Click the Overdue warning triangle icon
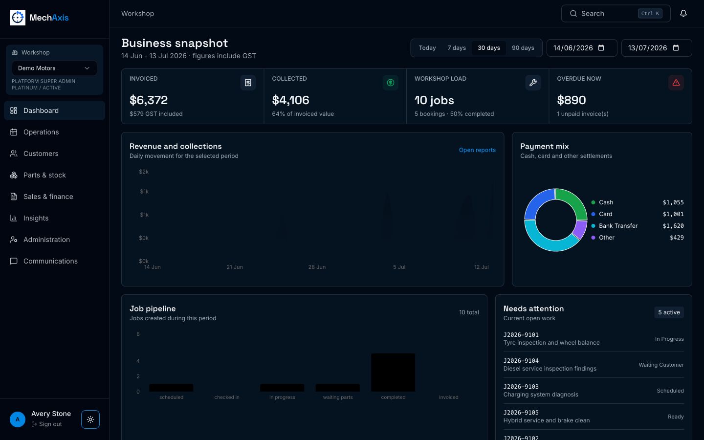 [676, 83]
